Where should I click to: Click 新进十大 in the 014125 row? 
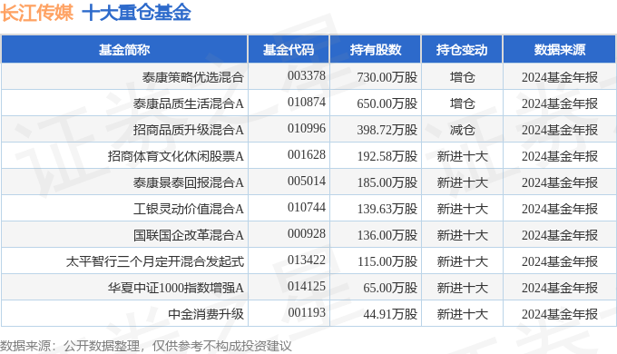(x=463, y=288)
